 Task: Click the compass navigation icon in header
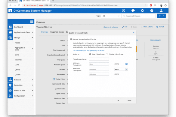pos(123,10)
